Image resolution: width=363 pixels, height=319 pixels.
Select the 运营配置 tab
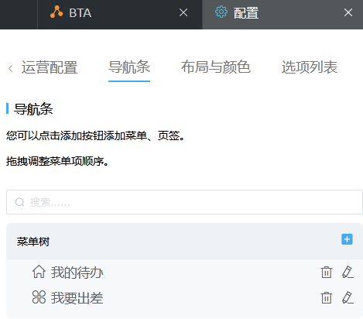point(50,67)
